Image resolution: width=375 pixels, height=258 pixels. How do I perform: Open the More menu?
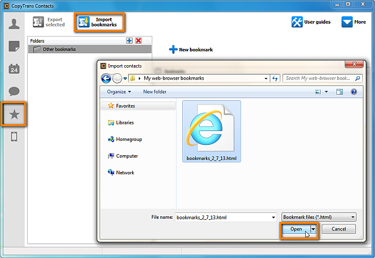(x=354, y=22)
